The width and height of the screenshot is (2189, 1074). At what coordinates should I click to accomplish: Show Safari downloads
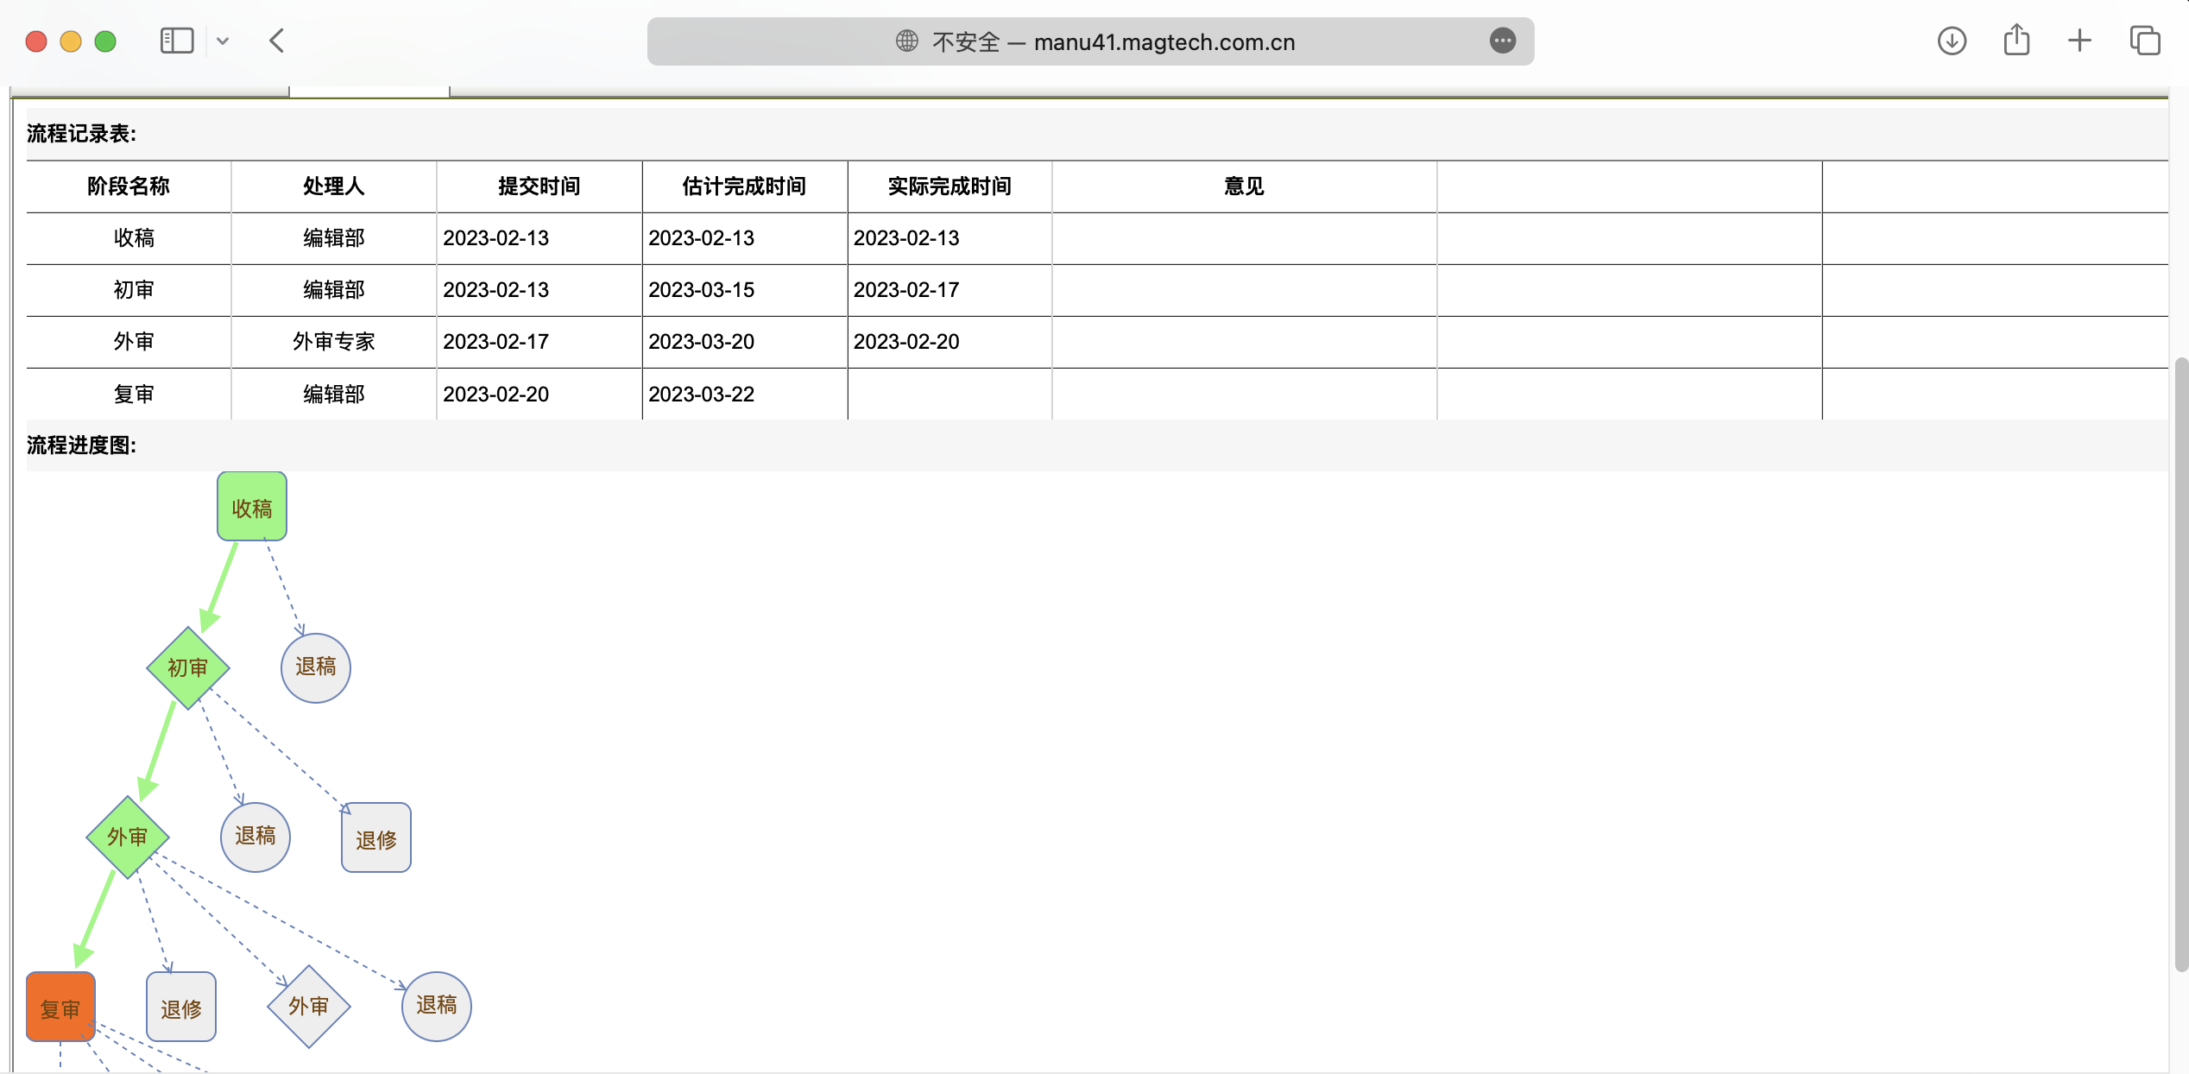click(x=1951, y=41)
